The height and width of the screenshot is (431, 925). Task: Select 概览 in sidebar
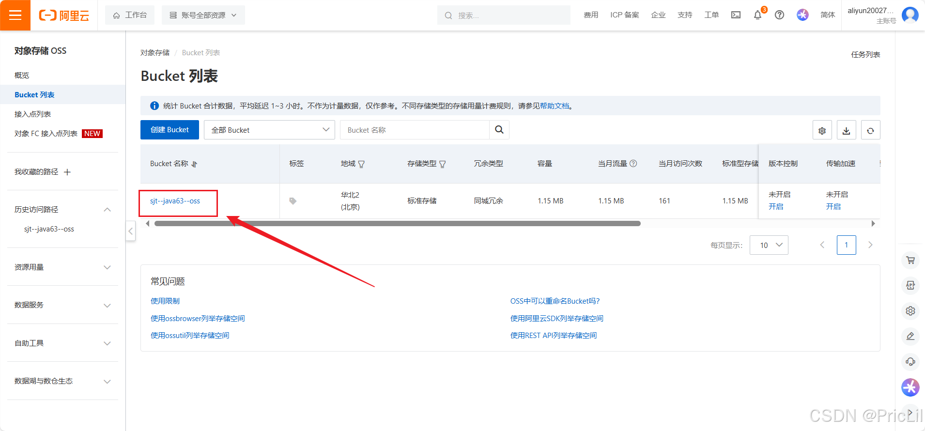coord(22,75)
